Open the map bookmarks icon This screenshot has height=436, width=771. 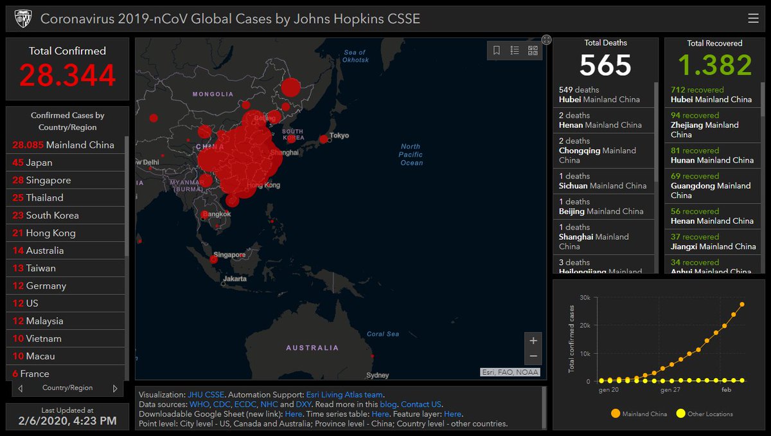click(497, 50)
